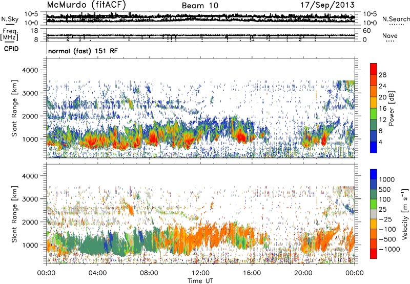This screenshot has width=410, height=284.
Task: Click the '60' tick right of frequency panel
Action: [367, 31]
